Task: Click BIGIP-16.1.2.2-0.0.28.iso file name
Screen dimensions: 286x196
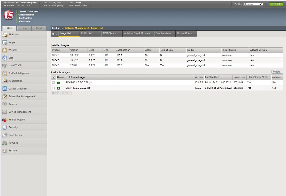Action: click(x=79, y=83)
